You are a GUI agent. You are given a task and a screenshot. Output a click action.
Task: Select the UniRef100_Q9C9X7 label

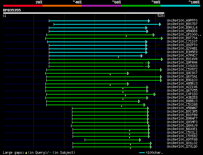182,73
